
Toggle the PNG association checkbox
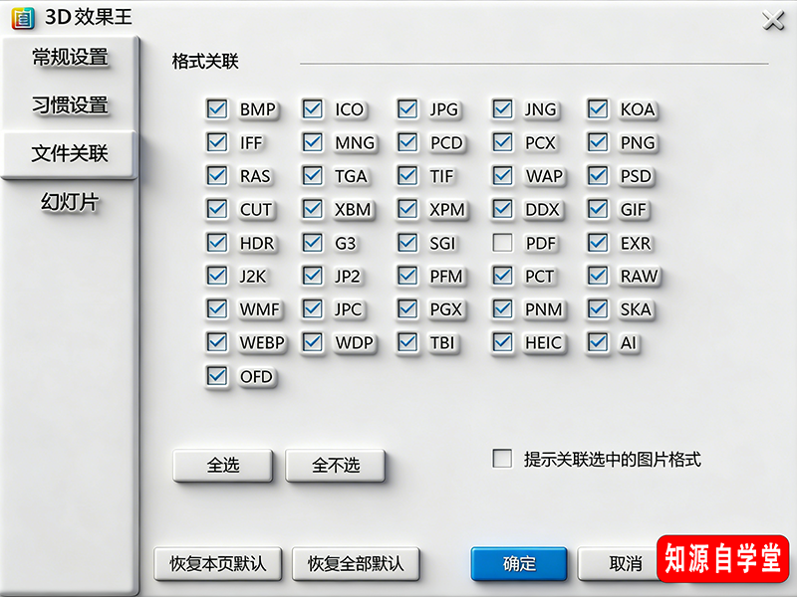tap(597, 142)
